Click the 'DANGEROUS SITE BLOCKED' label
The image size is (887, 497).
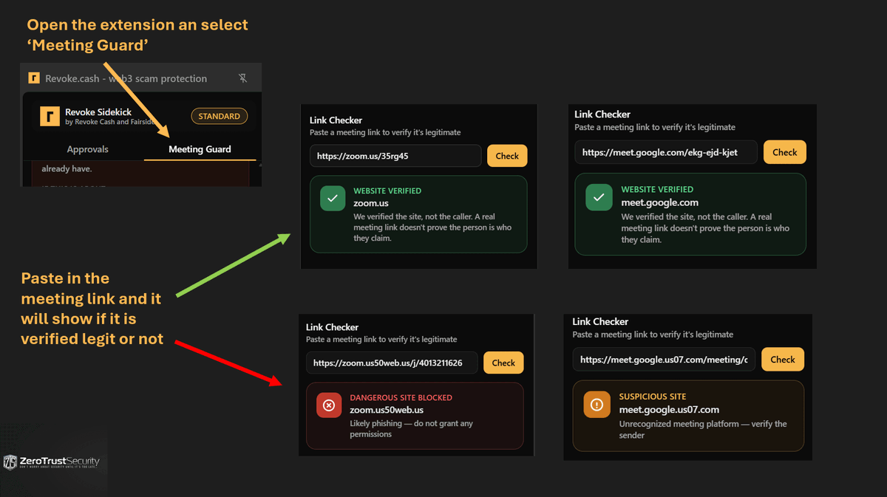tap(401, 397)
